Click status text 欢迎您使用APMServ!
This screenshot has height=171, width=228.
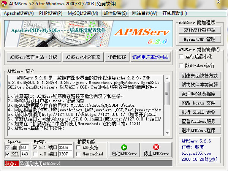pyautogui.click(x=40, y=163)
